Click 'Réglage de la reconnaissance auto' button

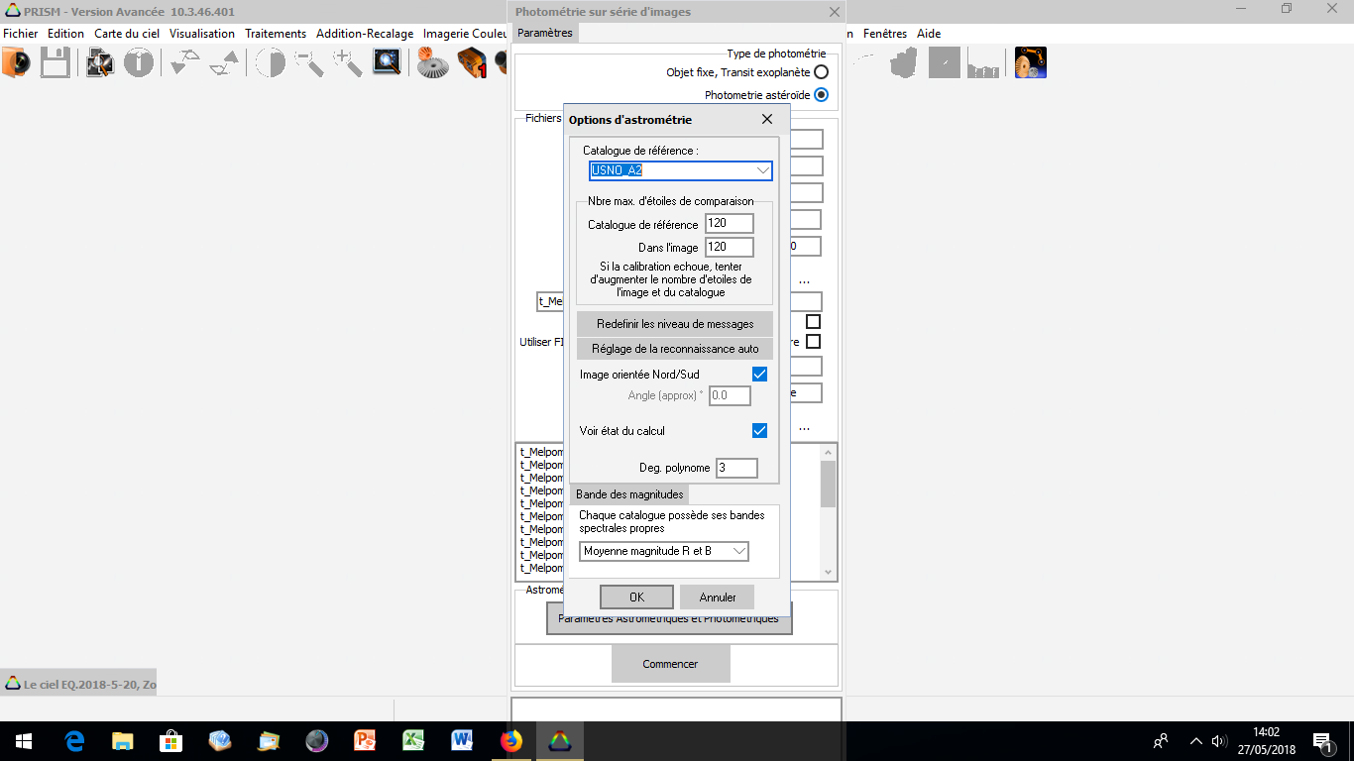tap(675, 349)
